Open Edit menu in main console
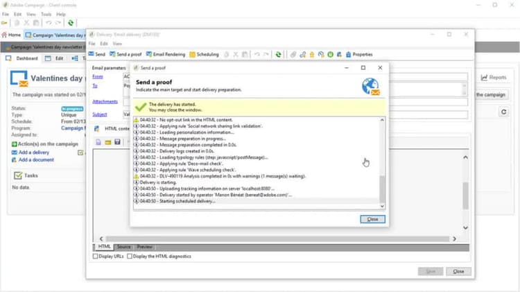Screen dimensions: 520x292 (x=17, y=15)
